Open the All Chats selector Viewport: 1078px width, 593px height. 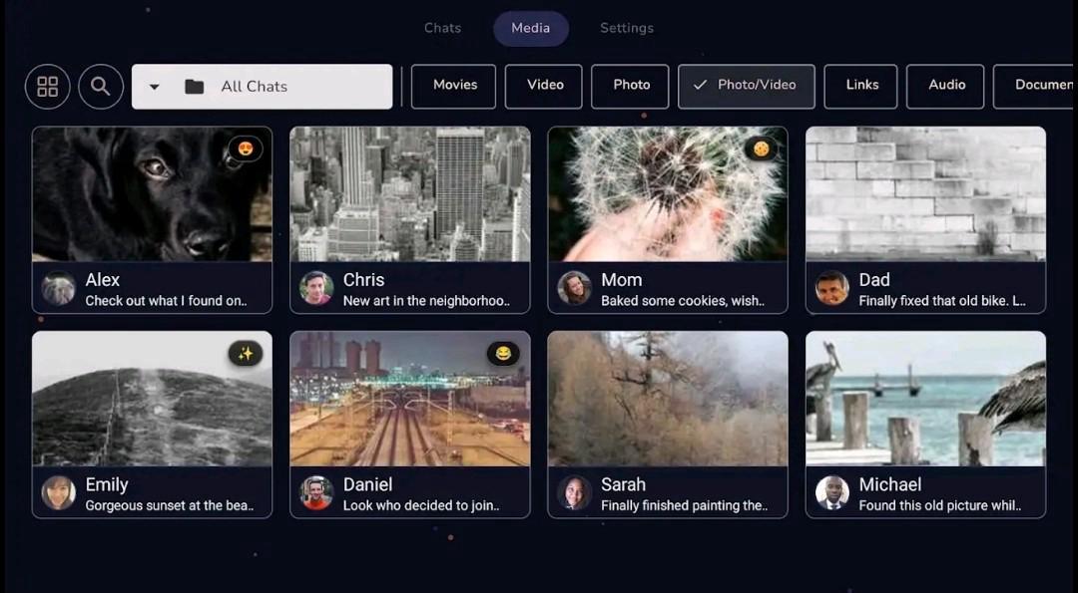(x=262, y=87)
